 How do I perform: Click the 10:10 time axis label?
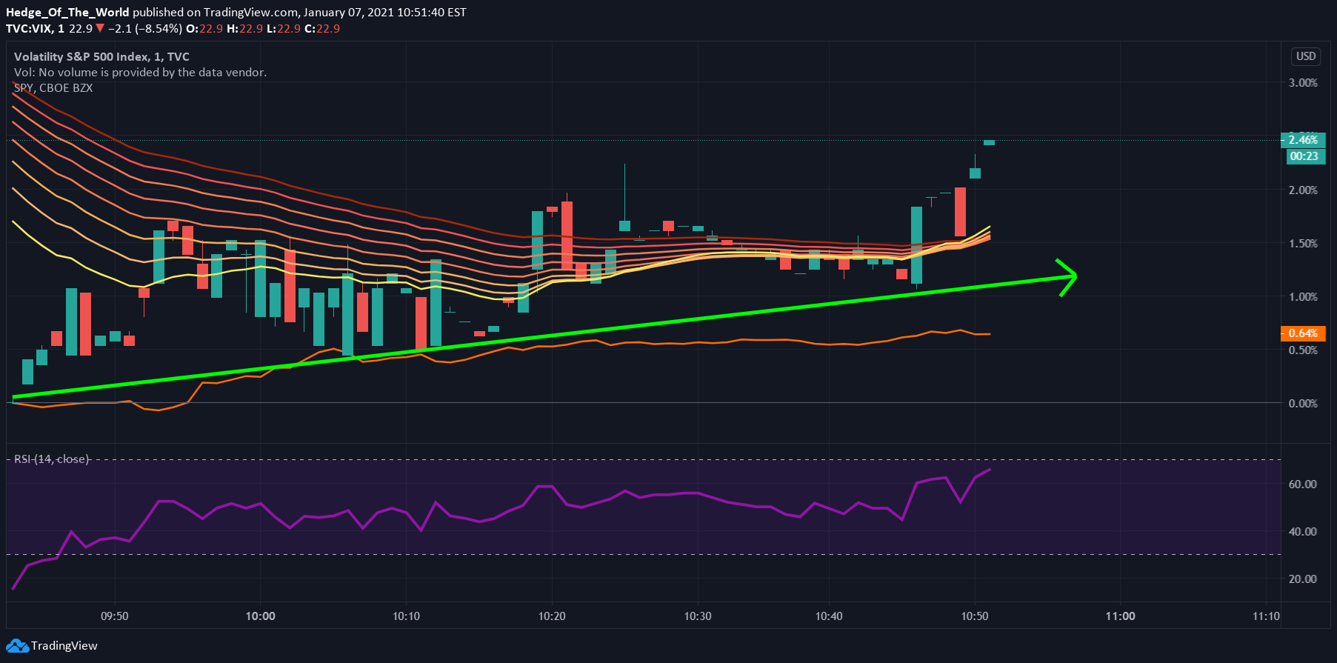[406, 616]
